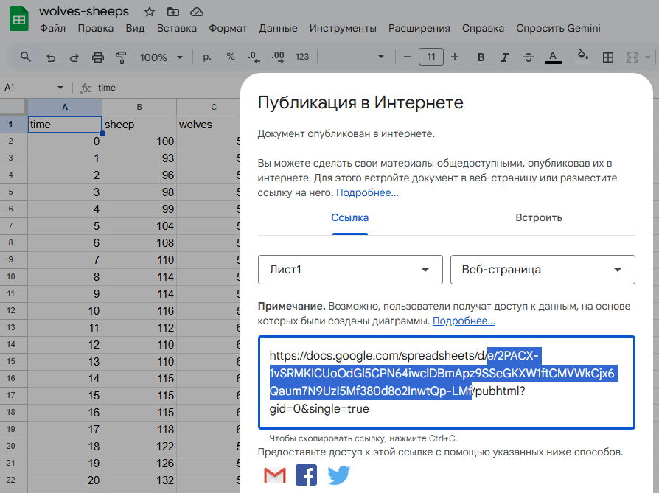Open the Лист1 sheet dropdown

click(x=350, y=270)
